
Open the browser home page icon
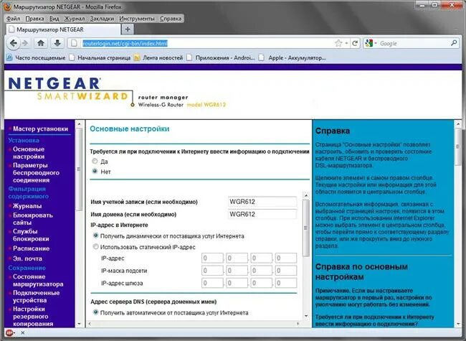coord(41,44)
